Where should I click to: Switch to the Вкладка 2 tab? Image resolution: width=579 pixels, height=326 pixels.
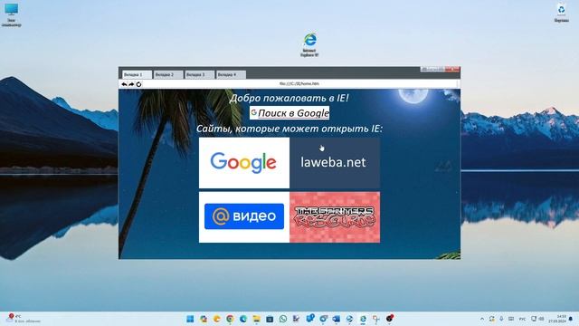(168, 74)
